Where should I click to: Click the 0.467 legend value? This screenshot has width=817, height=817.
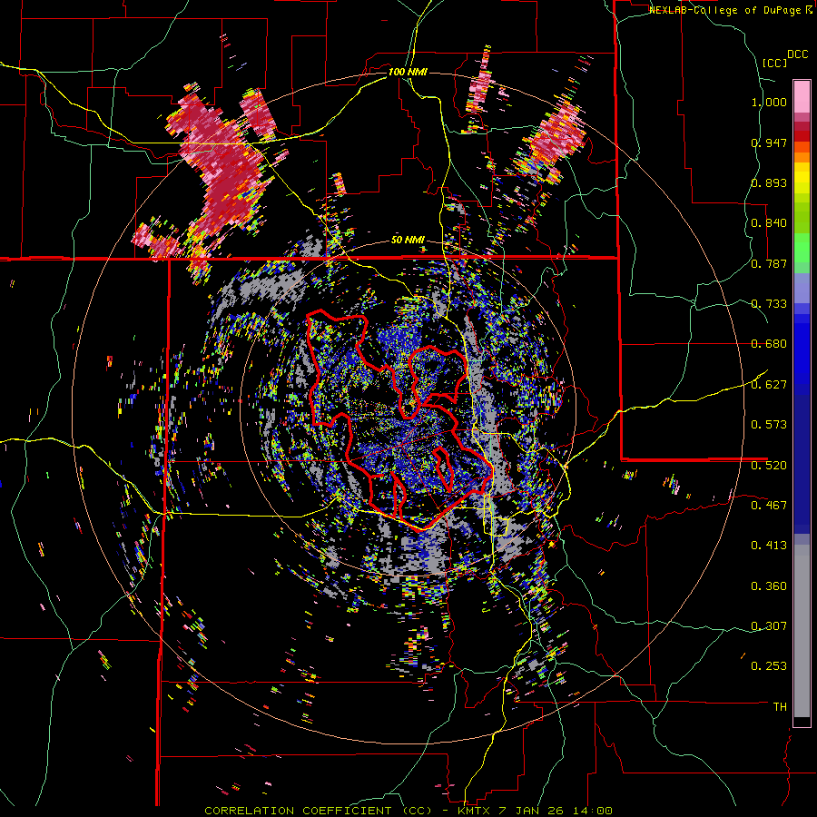tap(769, 506)
